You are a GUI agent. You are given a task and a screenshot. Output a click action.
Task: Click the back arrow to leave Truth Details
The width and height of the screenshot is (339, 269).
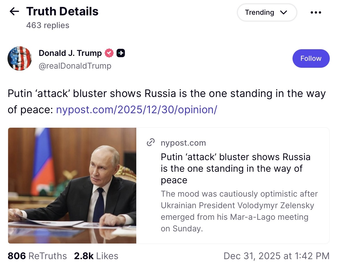[14, 11]
